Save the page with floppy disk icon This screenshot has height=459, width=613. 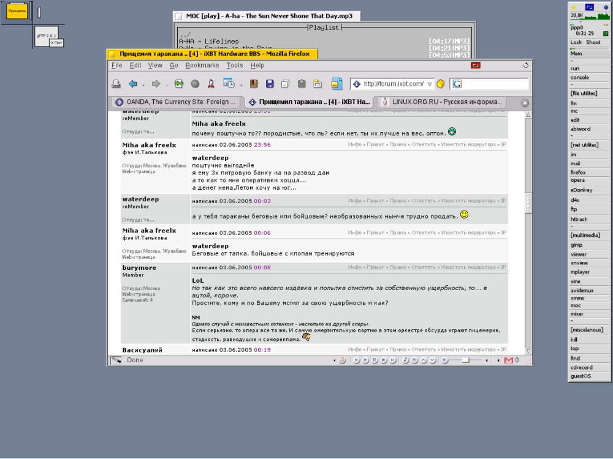click(x=269, y=84)
